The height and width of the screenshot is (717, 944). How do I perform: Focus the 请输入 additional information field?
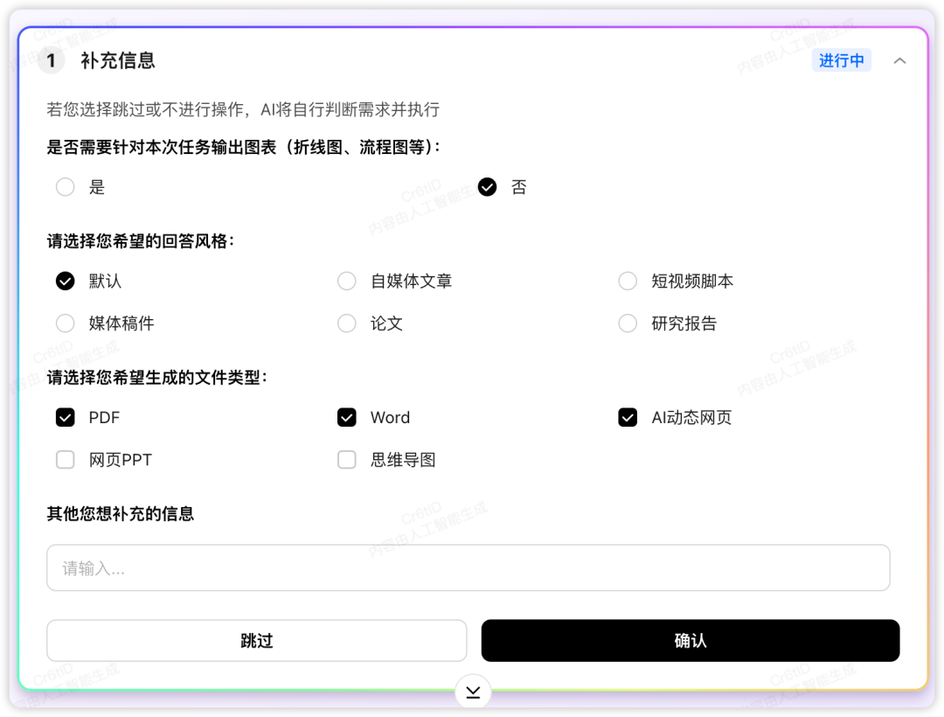(469, 567)
